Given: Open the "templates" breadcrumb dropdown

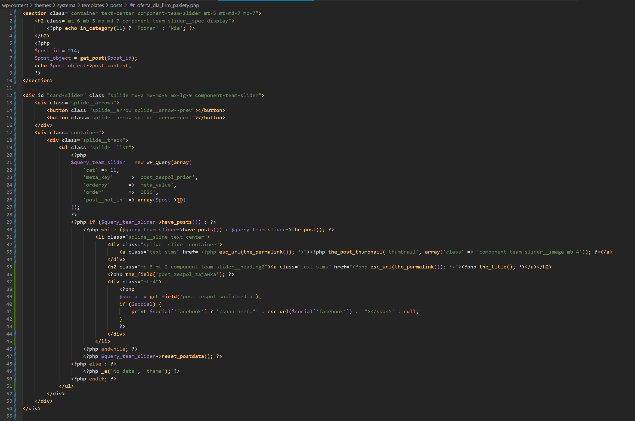Looking at the screenshot, I should [93, 5].
